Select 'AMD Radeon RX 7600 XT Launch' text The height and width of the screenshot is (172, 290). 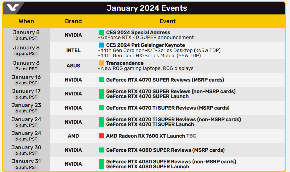[146, 136]
